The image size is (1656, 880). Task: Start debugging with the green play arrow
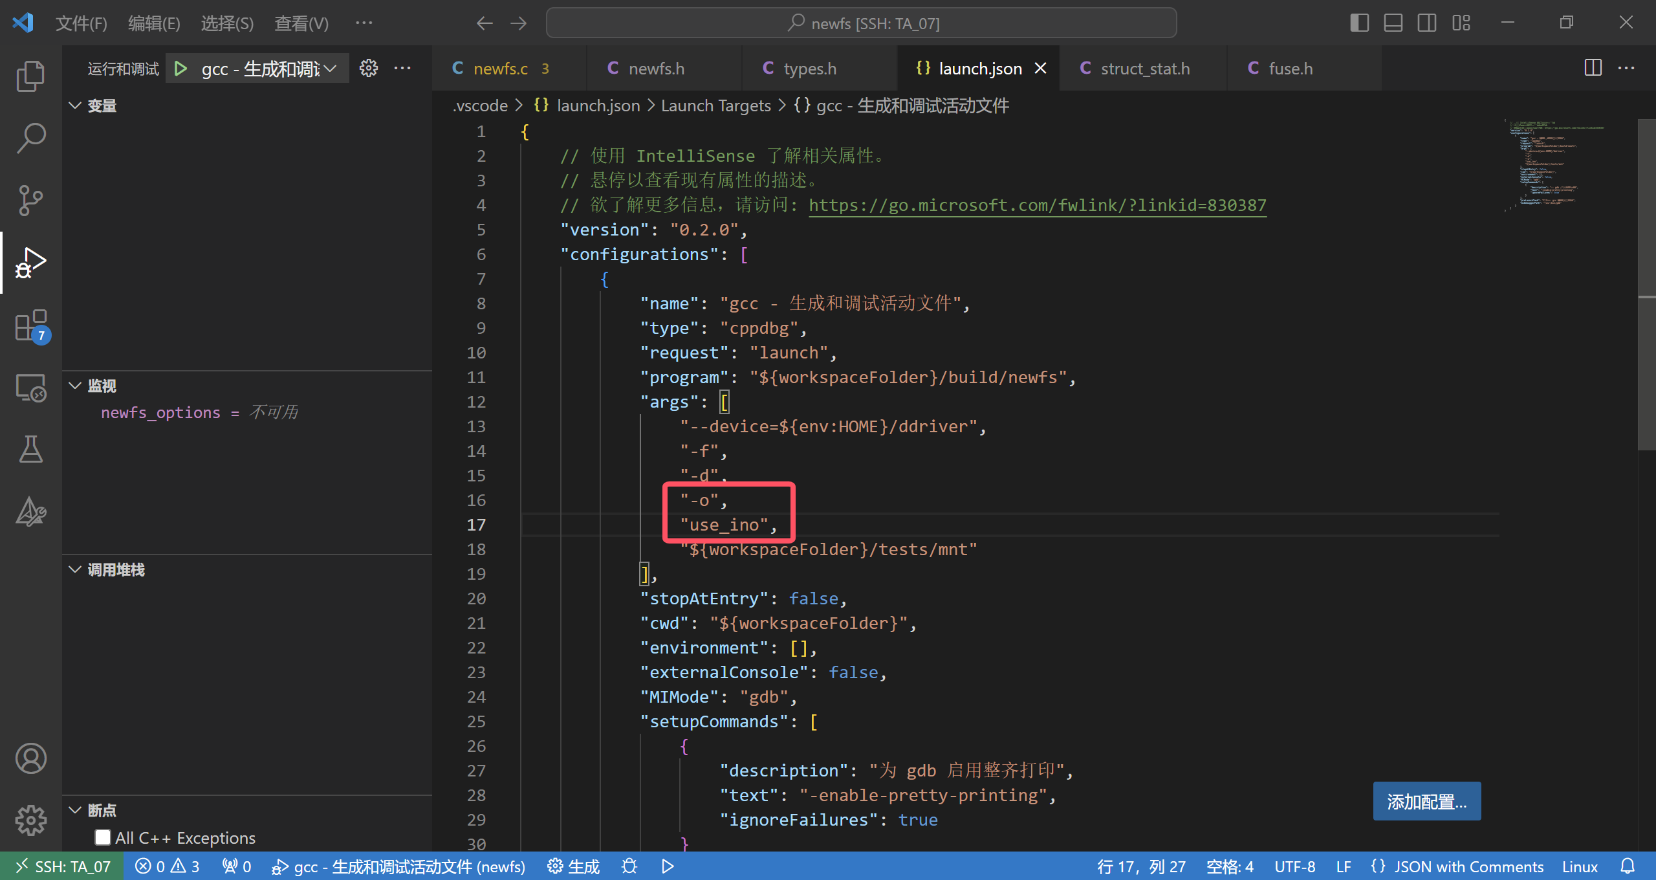(180, 69)
